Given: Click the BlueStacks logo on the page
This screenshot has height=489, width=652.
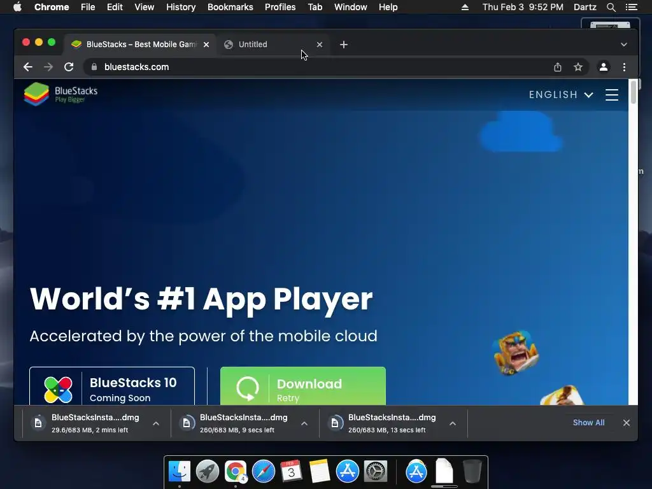Looking at the screenshot, I should click(60, 94).
